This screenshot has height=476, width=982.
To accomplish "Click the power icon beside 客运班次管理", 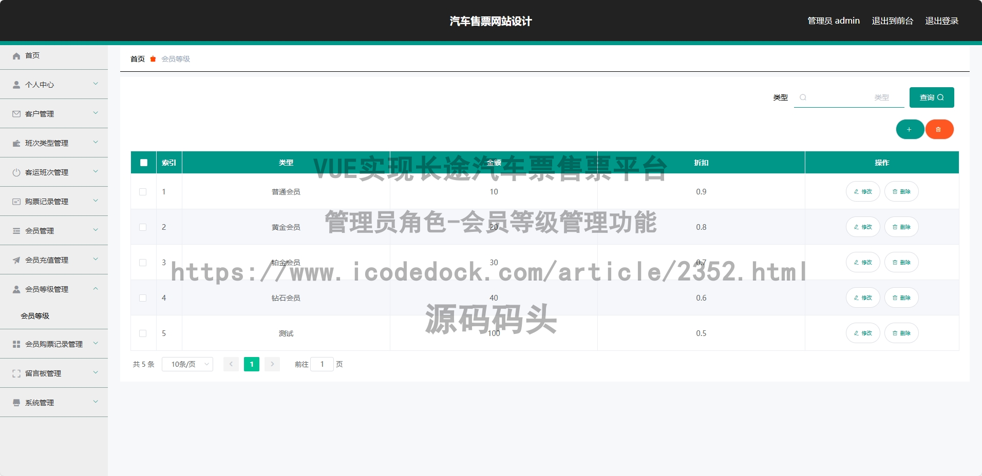I will coord(16,172).
